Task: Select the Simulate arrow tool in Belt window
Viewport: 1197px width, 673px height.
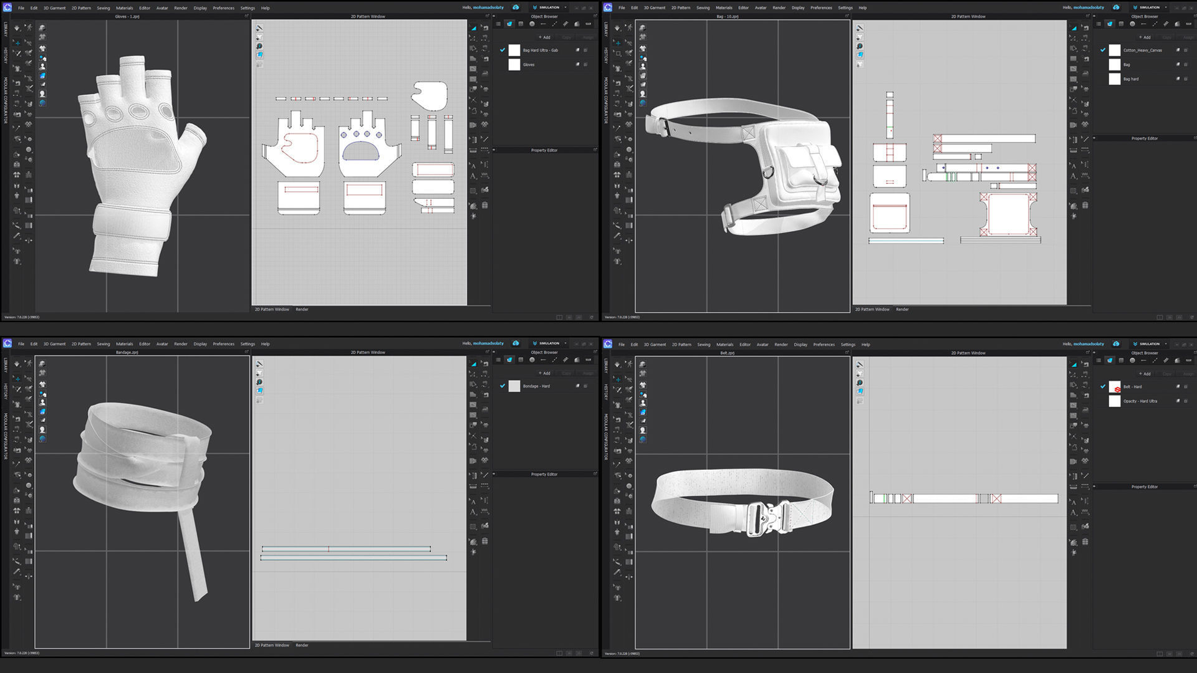Action: 617,365
